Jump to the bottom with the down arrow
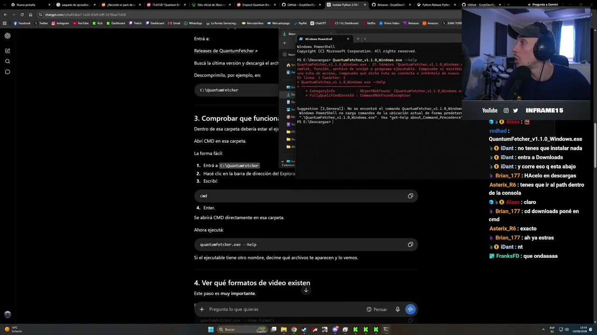The image size is (597, 335). click(306, 290)
